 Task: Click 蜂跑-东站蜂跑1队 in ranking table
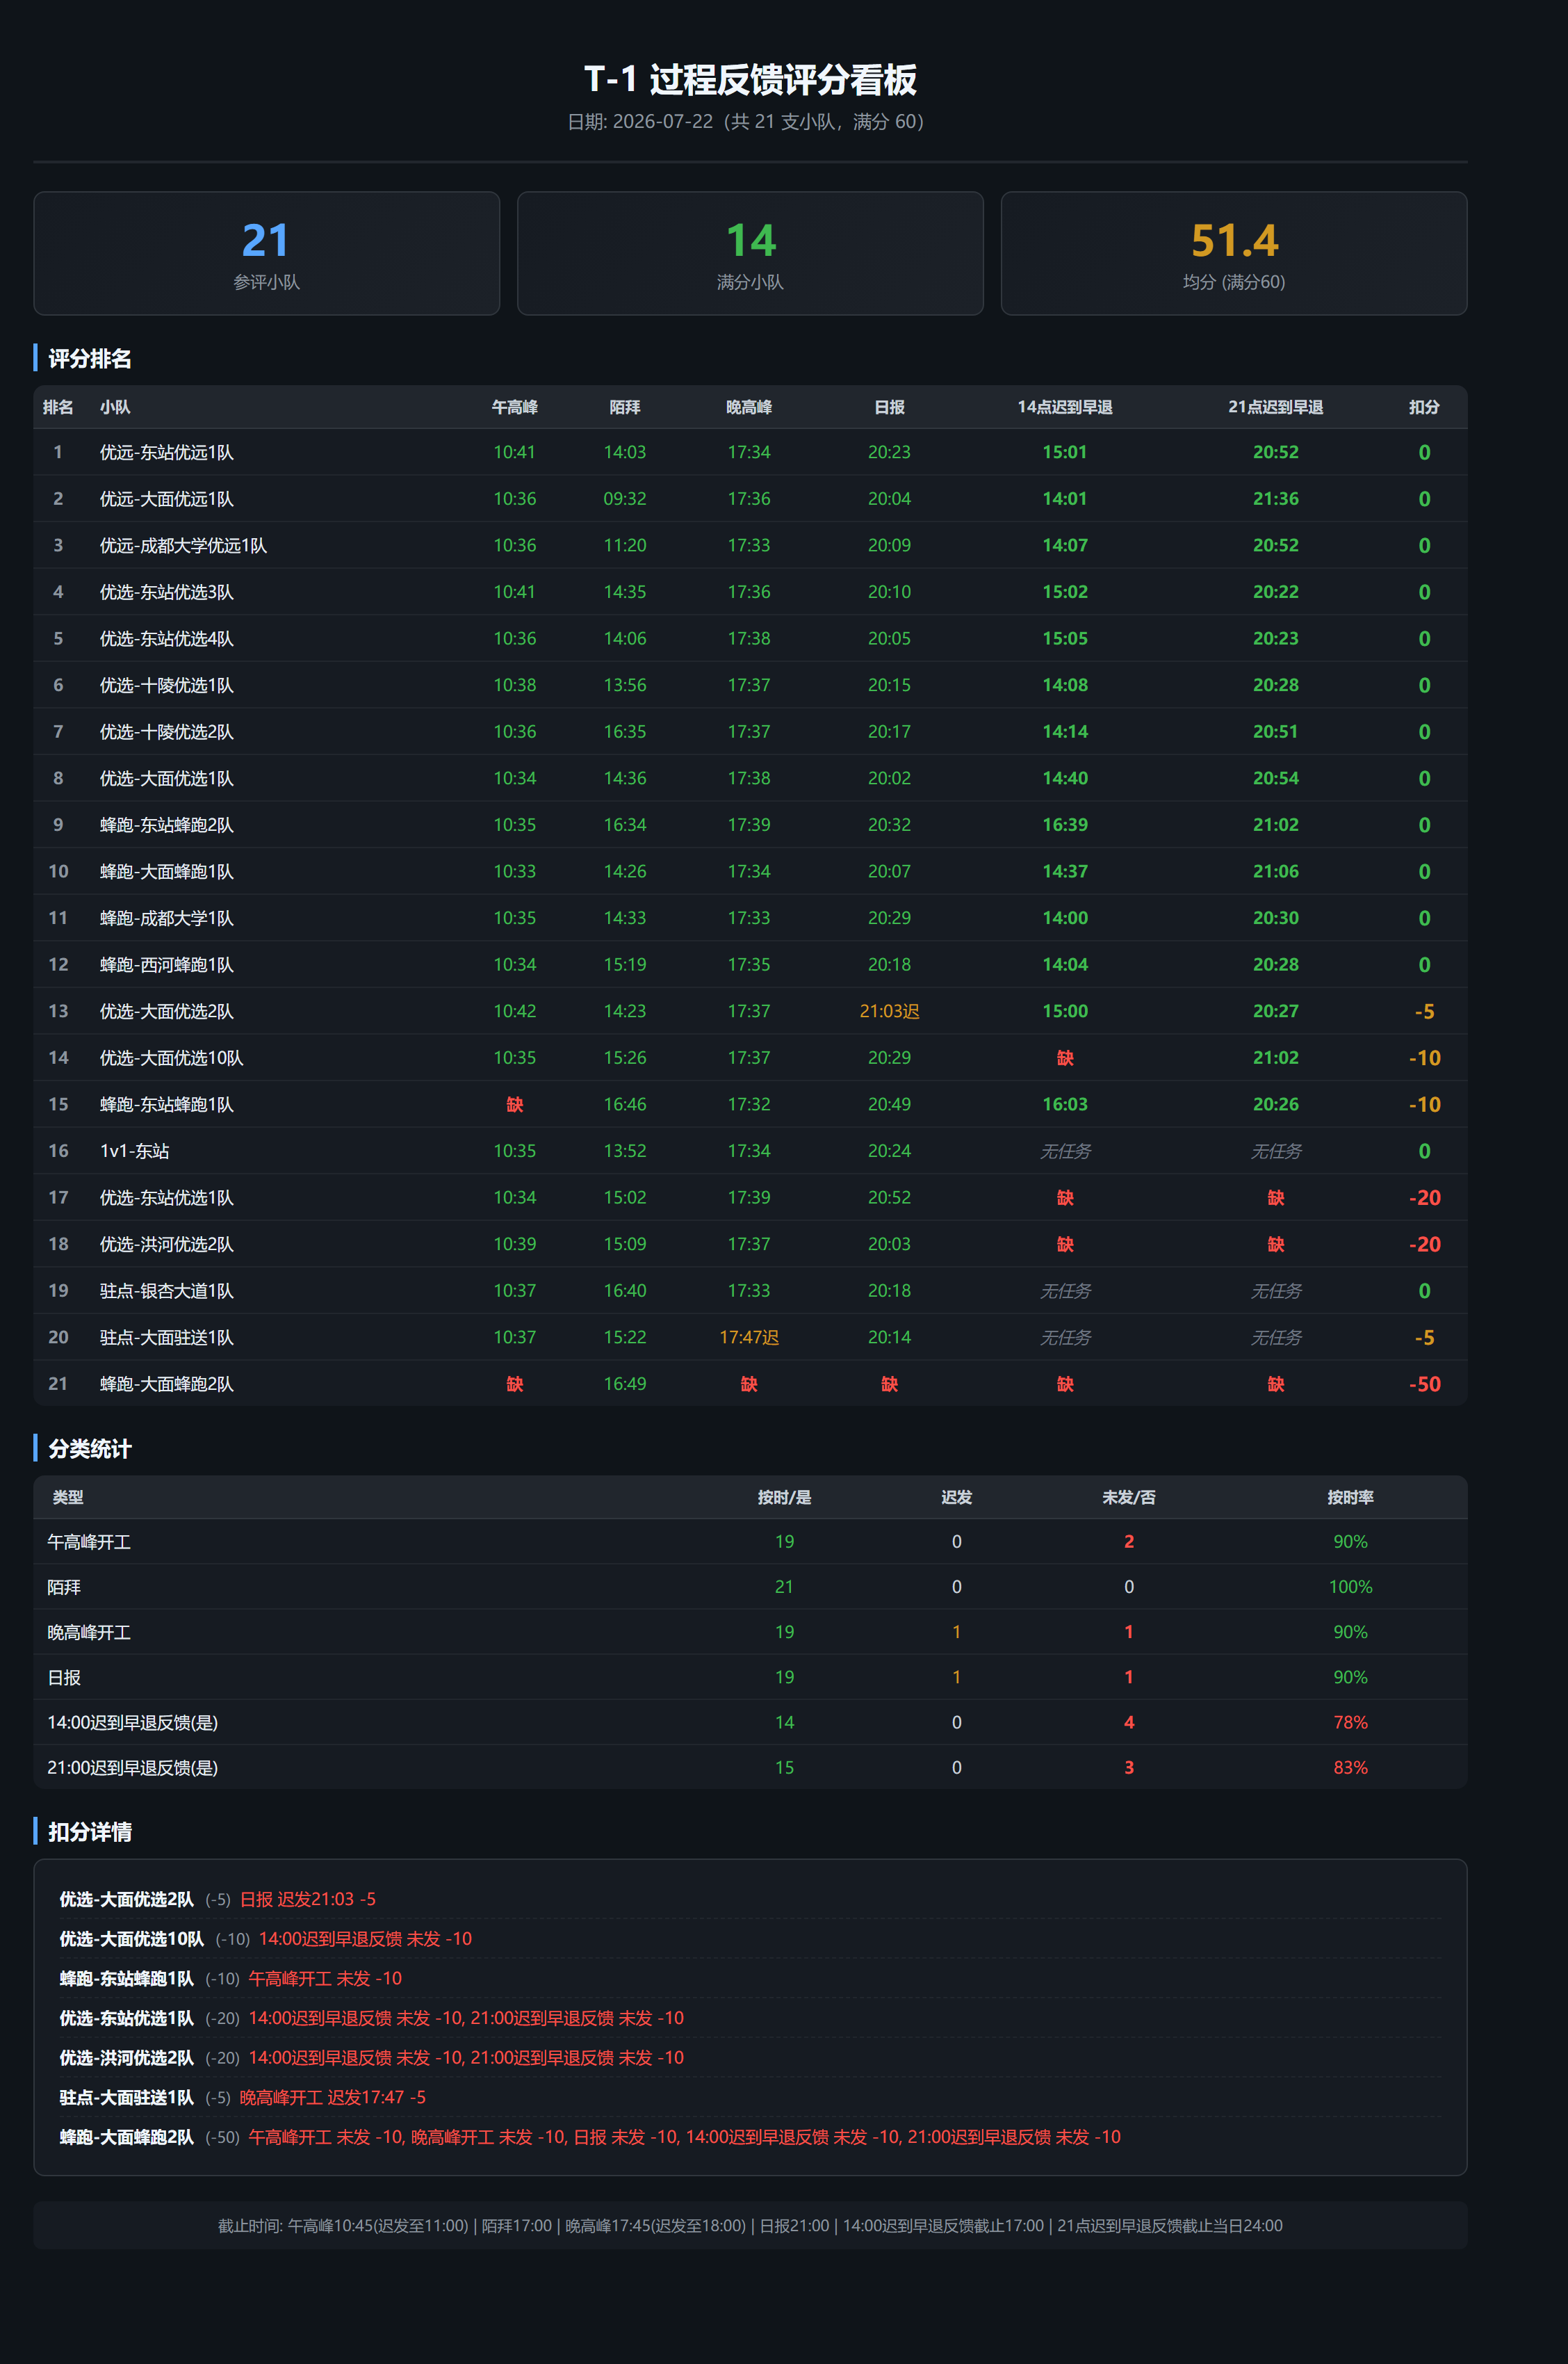[167, 1104]
